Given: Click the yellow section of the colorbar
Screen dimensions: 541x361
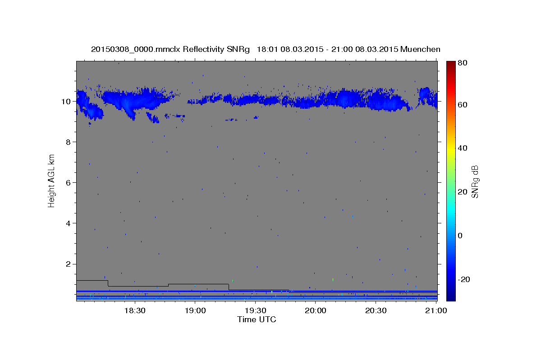Looking at the screenshot, I should pos(451,148).
